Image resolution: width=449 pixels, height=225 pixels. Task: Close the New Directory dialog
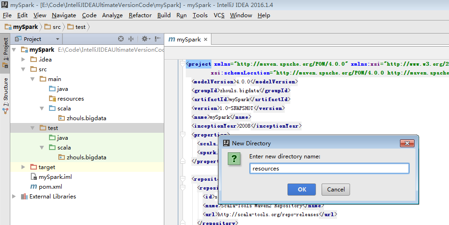[407, 143]
